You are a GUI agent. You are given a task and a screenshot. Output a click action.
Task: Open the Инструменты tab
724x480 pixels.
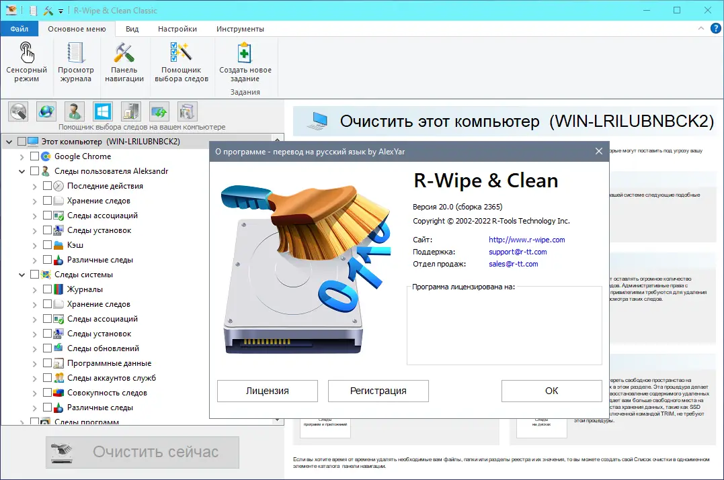coord(240,29)
